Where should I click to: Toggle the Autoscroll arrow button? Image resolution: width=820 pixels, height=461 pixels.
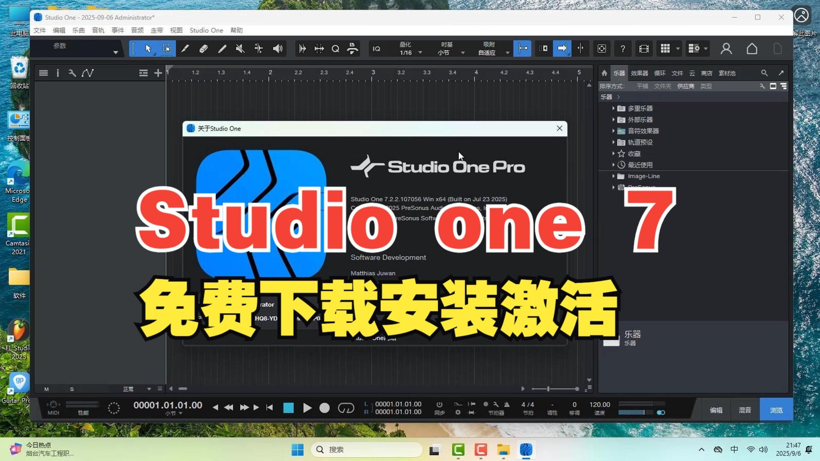(x=562, y=48)
